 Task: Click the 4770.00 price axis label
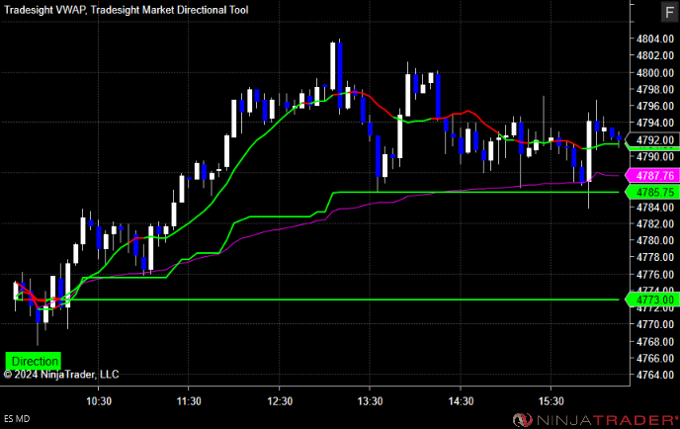pos(655,324)
